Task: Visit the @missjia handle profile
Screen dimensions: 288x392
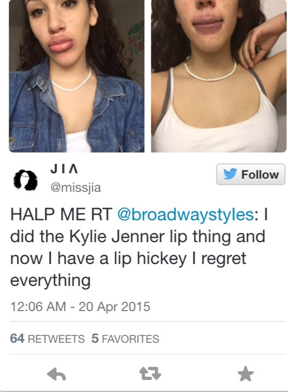Action: click(x=76, y=188)
